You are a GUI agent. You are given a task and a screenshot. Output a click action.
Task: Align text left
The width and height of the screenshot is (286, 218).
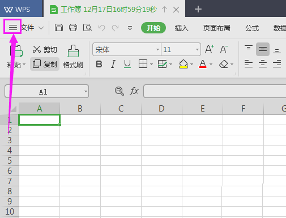[x=249, y=64]
